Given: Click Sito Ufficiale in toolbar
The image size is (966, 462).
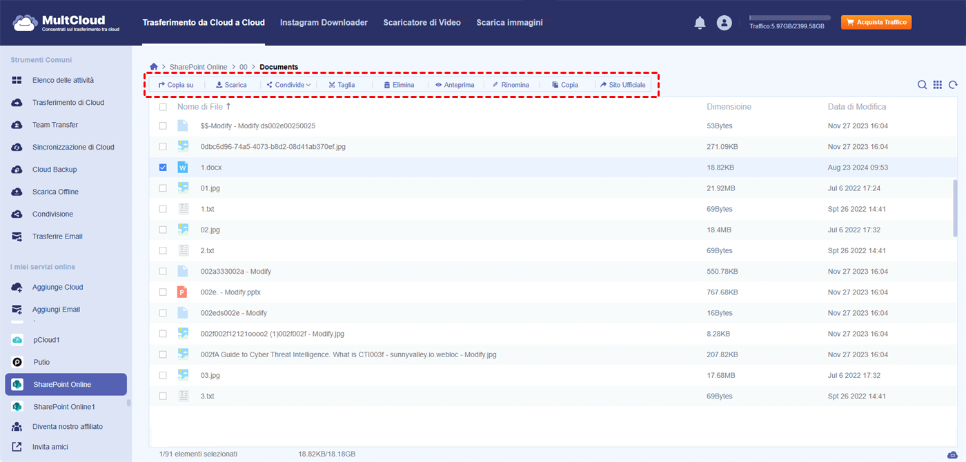Looking at the screenshot, I should click(622, 85).
